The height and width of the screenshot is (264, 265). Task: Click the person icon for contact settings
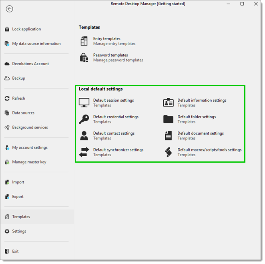coord(84,136)
